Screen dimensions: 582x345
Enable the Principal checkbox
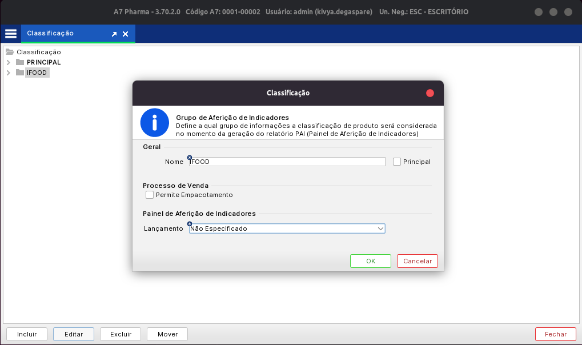pyautogui.click(x=397, y=162)
